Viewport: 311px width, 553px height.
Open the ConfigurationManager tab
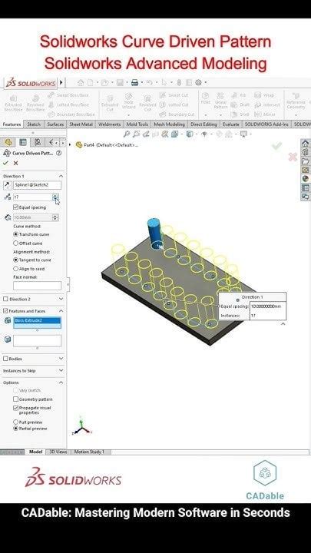click(38, 142)
